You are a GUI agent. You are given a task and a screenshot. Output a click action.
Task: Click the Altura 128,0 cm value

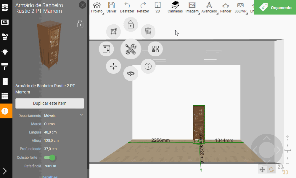coord(51,141)
